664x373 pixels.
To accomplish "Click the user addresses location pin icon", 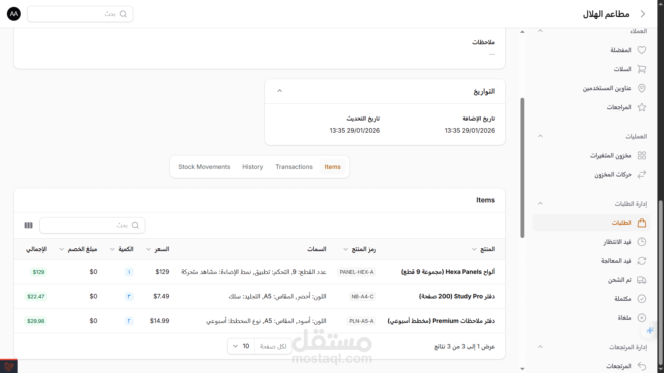I will 642,88.
